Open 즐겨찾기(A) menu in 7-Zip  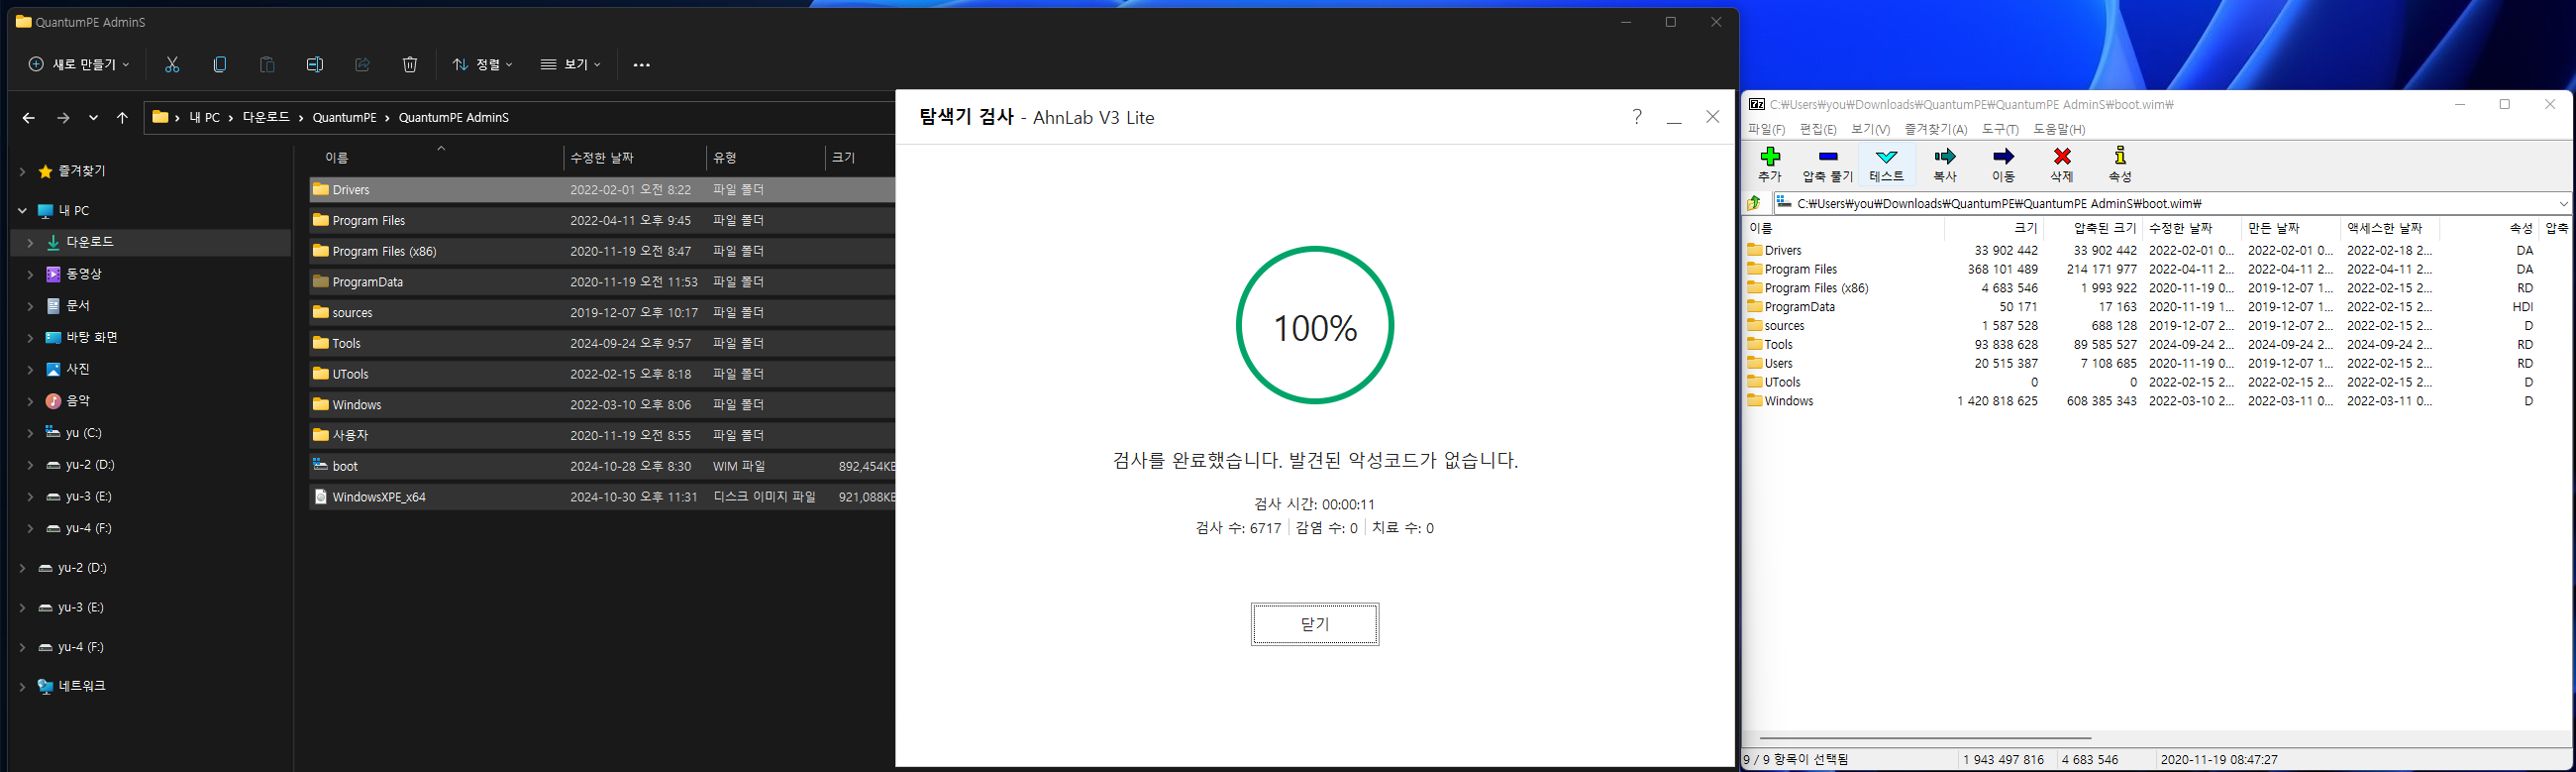pyautogui.click(x=1936, y=130)
